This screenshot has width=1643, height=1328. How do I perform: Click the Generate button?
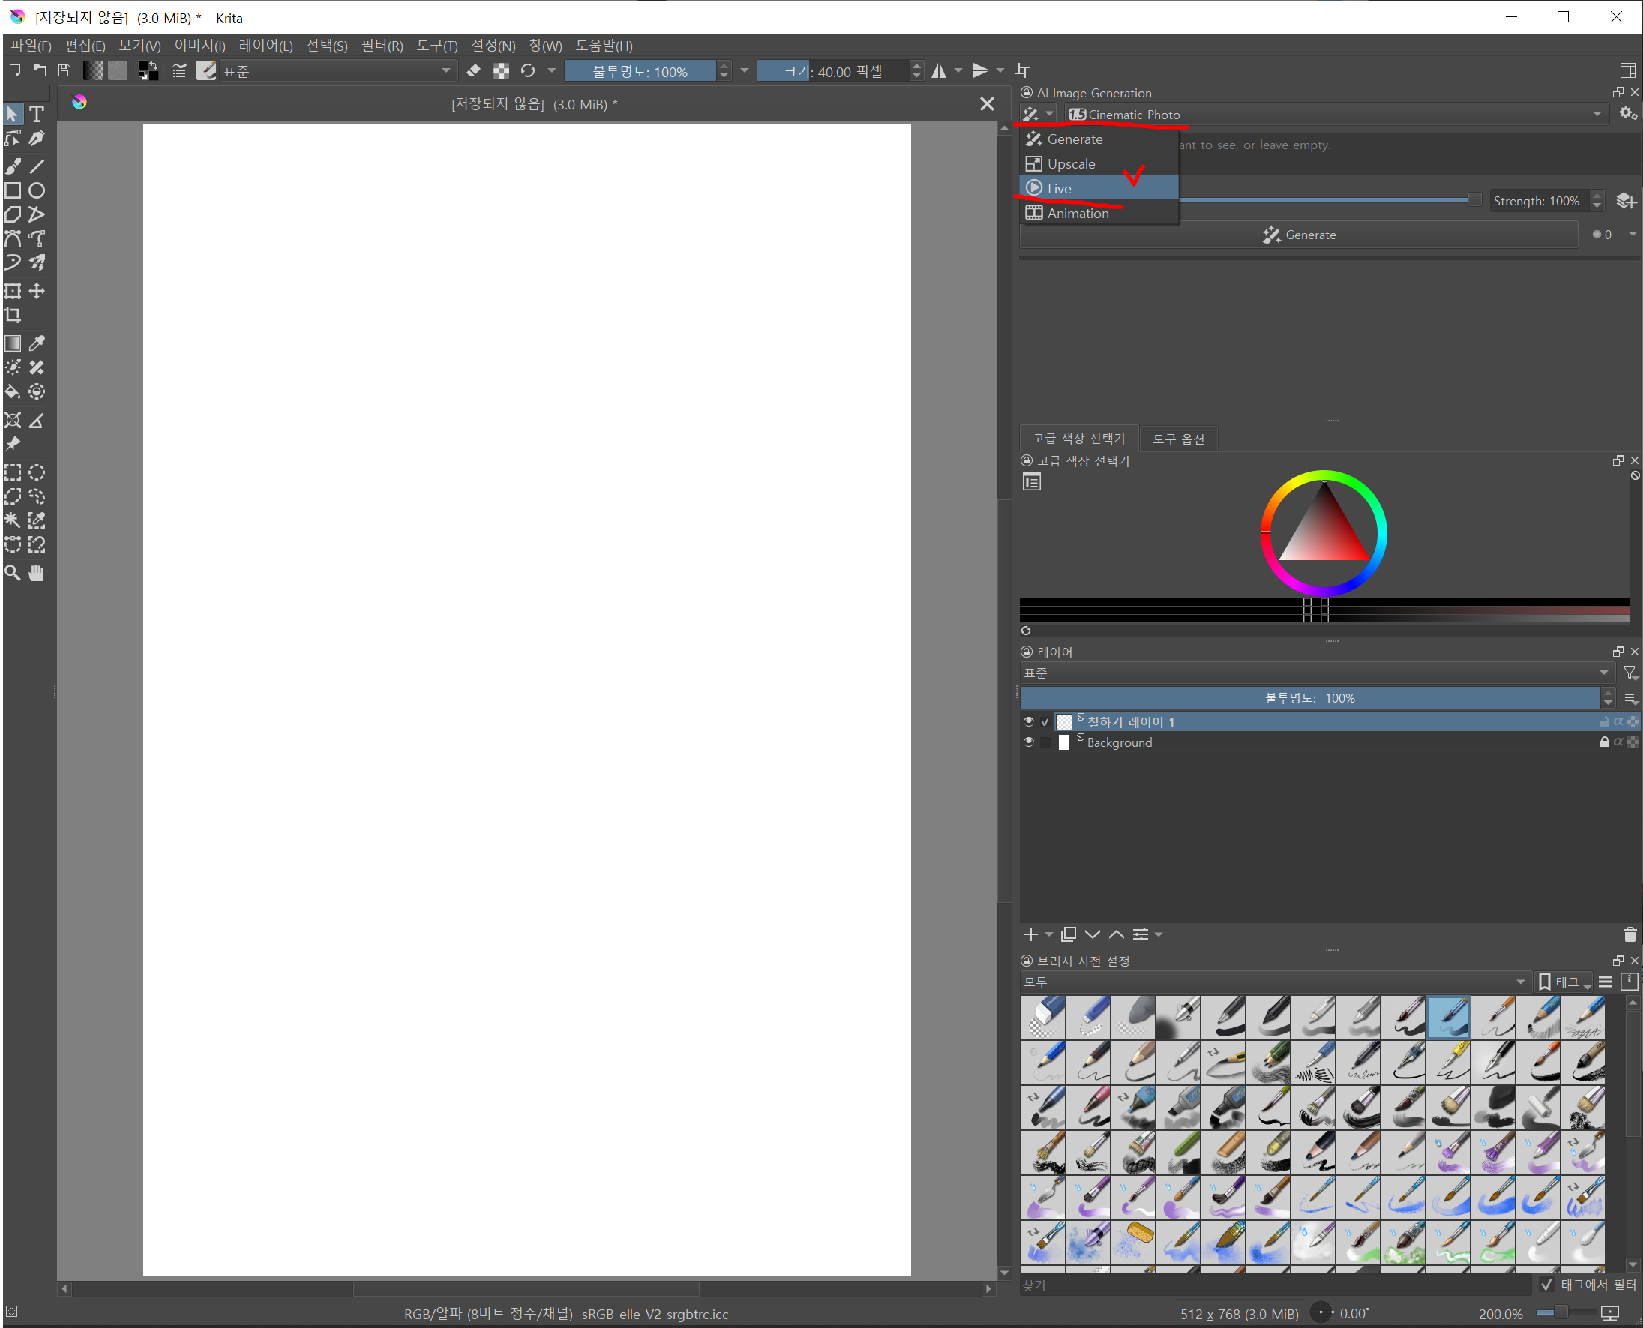pos(1299,235)
